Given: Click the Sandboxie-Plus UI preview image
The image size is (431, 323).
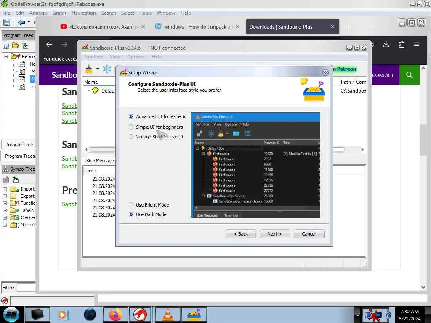Looking at the screenshot, I should pos(255,165).
